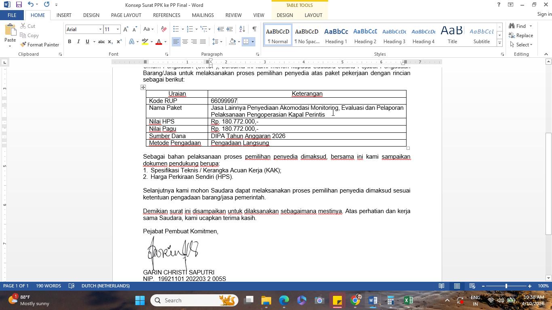Open the font name dropdown
This screenshot has height=310, width=552.
[100, 29]
